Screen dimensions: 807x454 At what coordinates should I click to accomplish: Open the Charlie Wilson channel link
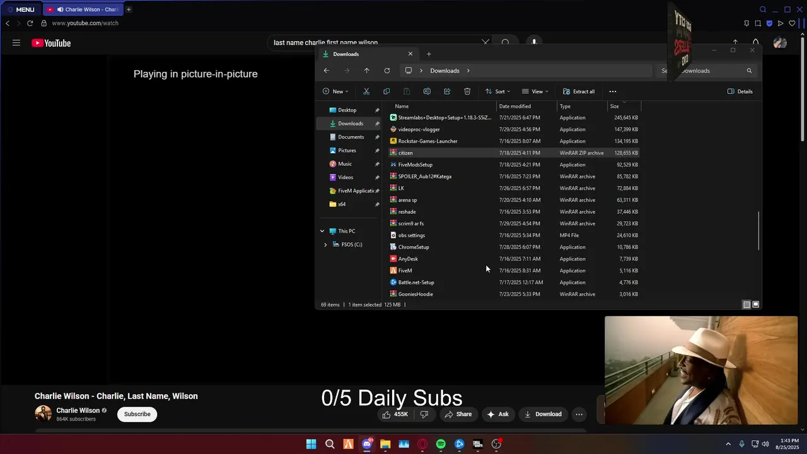(78, 410)
